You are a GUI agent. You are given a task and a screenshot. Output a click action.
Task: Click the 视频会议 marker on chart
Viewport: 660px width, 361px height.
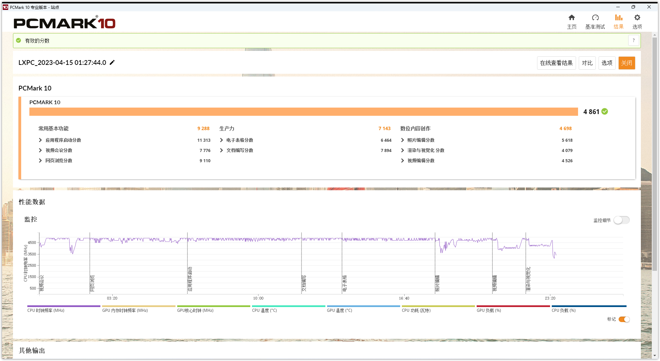42,283
